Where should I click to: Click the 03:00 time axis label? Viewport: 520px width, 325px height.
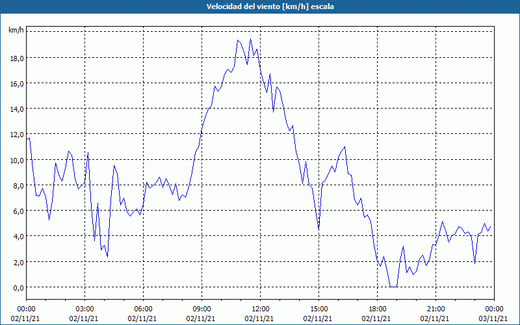[84, 309]
